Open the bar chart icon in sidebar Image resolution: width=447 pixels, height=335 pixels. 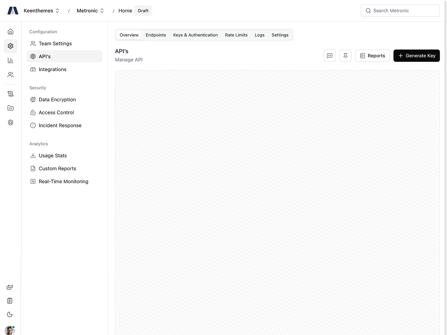[10, 60]
